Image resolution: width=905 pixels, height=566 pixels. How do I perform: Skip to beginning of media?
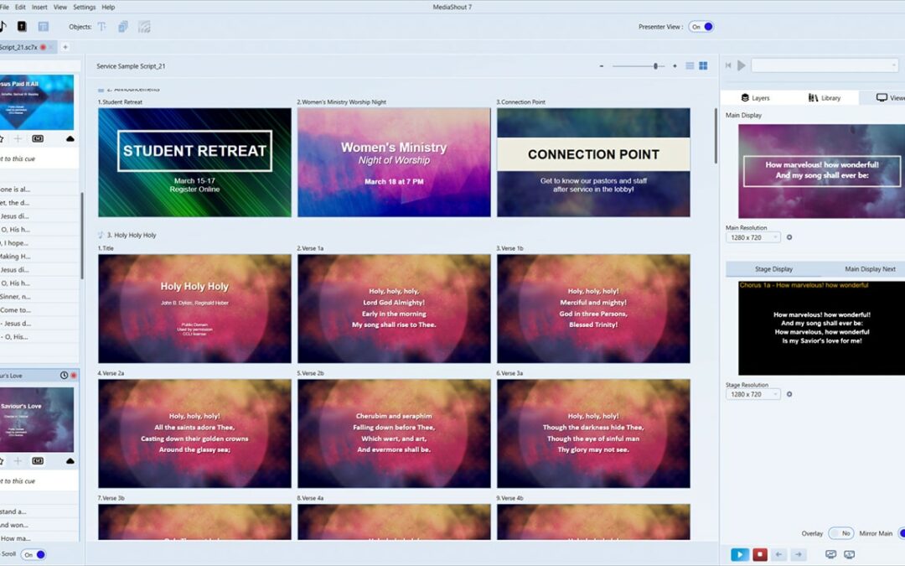click(728, 66)
